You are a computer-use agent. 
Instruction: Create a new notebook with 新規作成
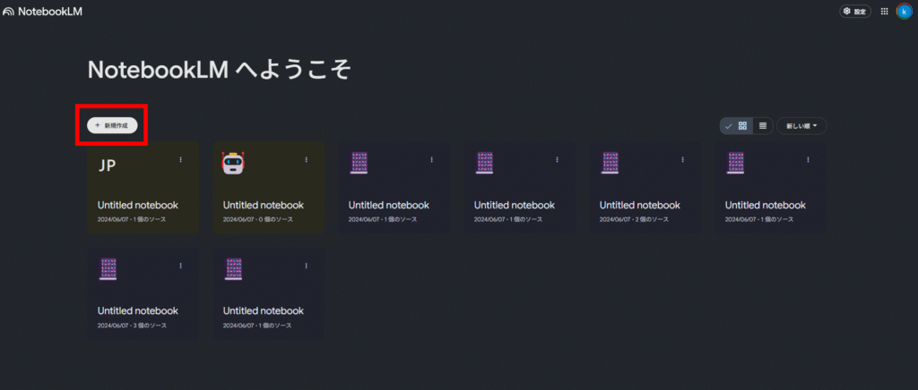tap(112, 125)
